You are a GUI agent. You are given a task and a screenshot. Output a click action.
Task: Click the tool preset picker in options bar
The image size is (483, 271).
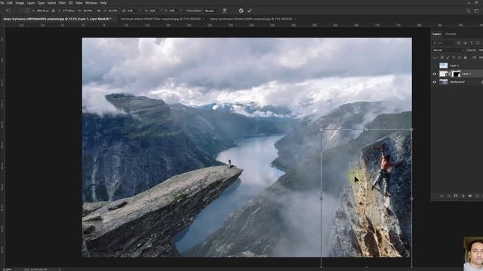(9, 11)
